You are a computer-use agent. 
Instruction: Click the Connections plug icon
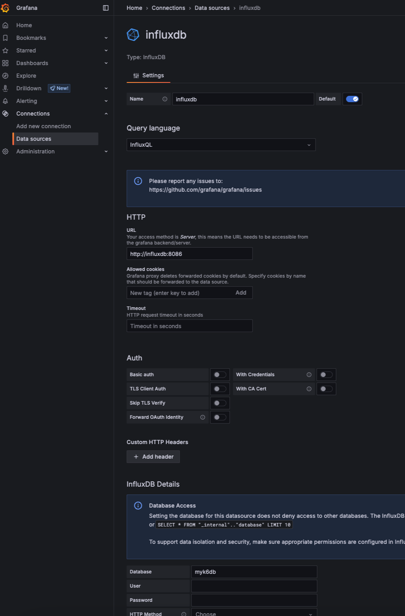click(x=5, y=114)
